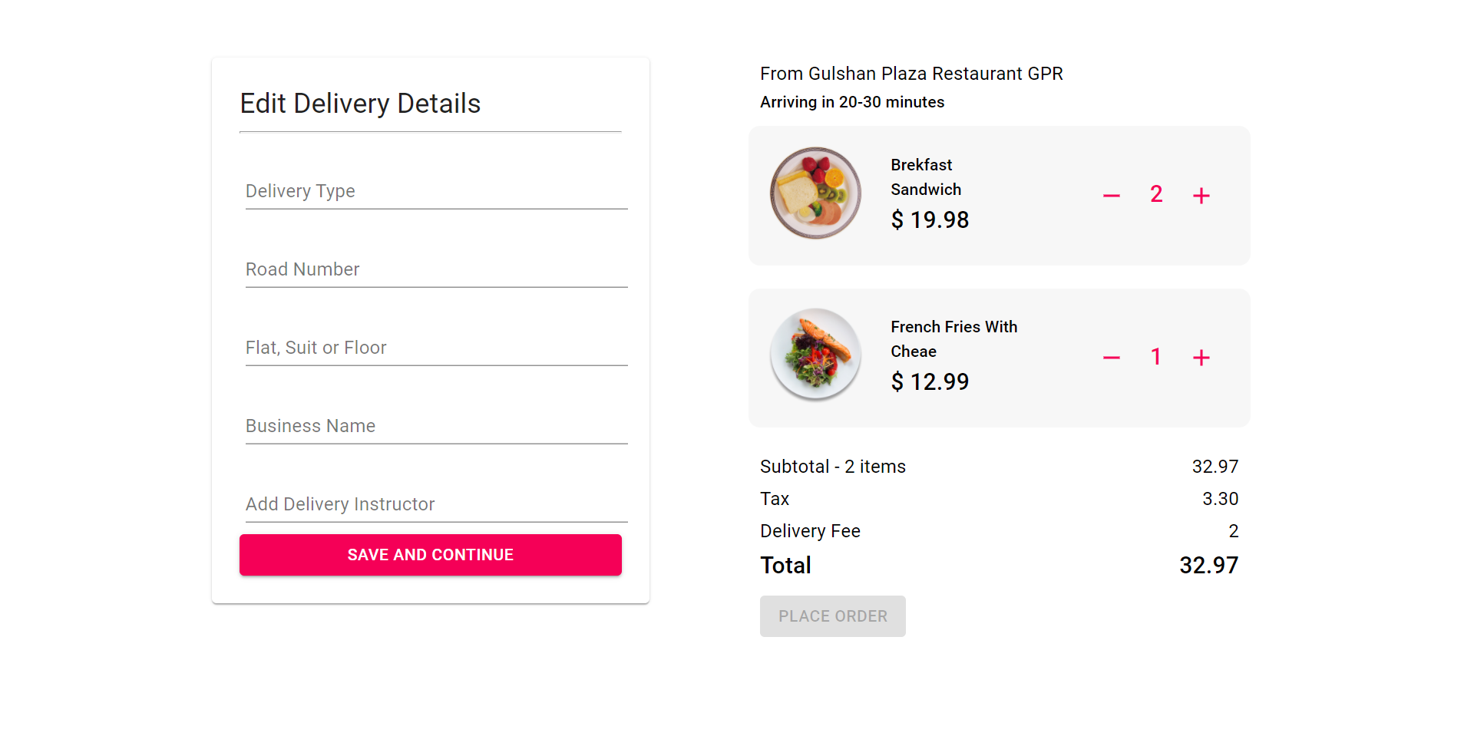Click the Brekfast Sandwich plate image
This screenshot has width=1474, height=746.
(815, 193)
